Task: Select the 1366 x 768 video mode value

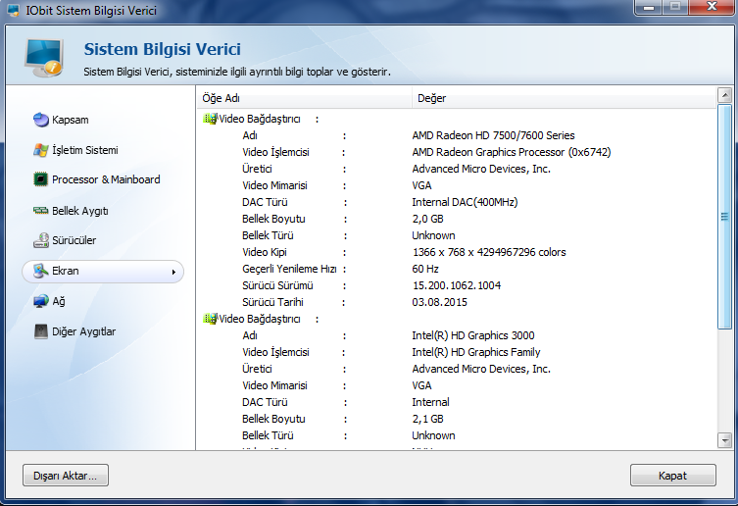Action: click(489, 252)
